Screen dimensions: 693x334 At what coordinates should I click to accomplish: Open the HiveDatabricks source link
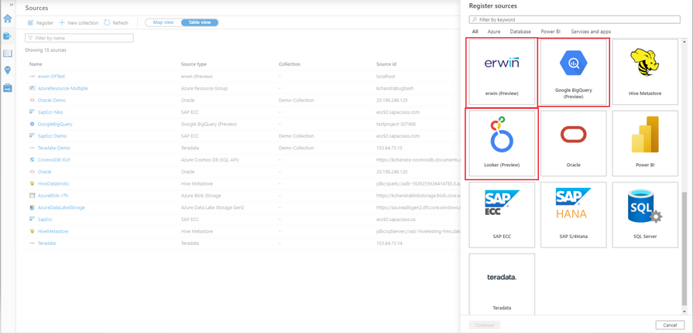point(53,183)
